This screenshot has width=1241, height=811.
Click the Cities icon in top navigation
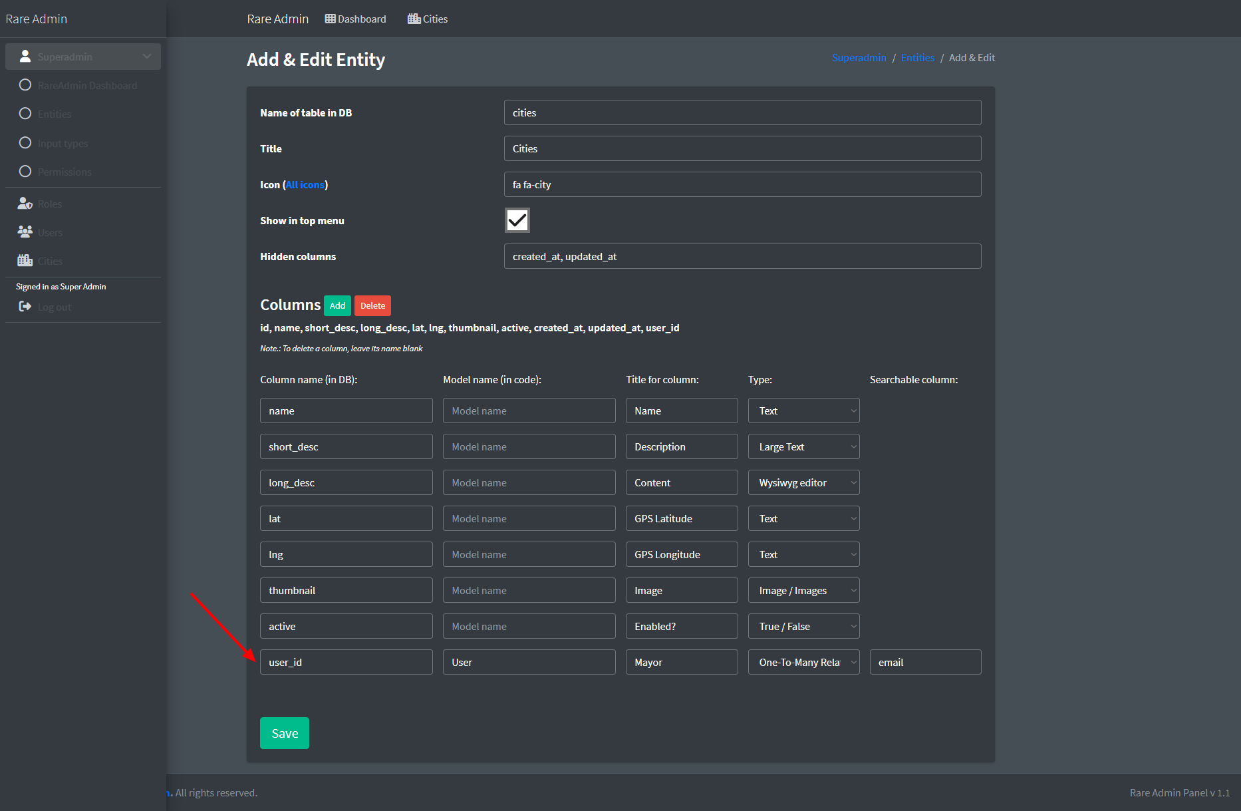click(414, 19)
